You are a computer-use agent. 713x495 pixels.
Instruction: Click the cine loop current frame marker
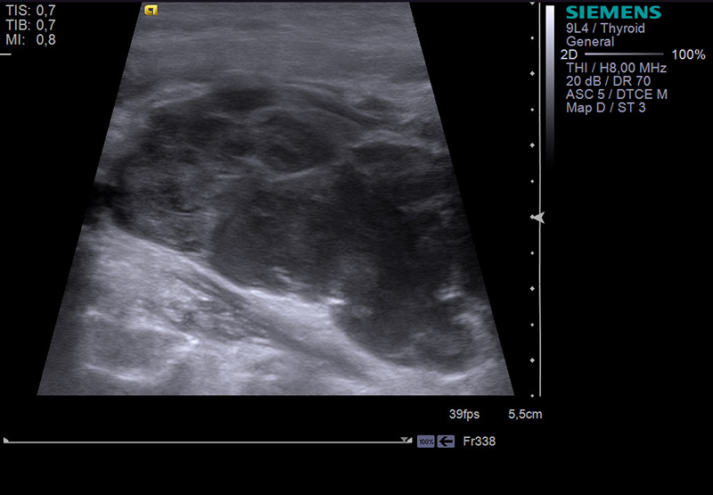coord(406,440)
